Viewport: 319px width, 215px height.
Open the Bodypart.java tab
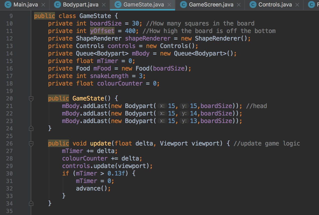coord(80,5)
